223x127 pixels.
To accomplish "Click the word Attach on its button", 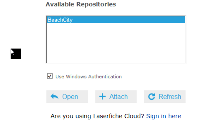I will 119,97.
